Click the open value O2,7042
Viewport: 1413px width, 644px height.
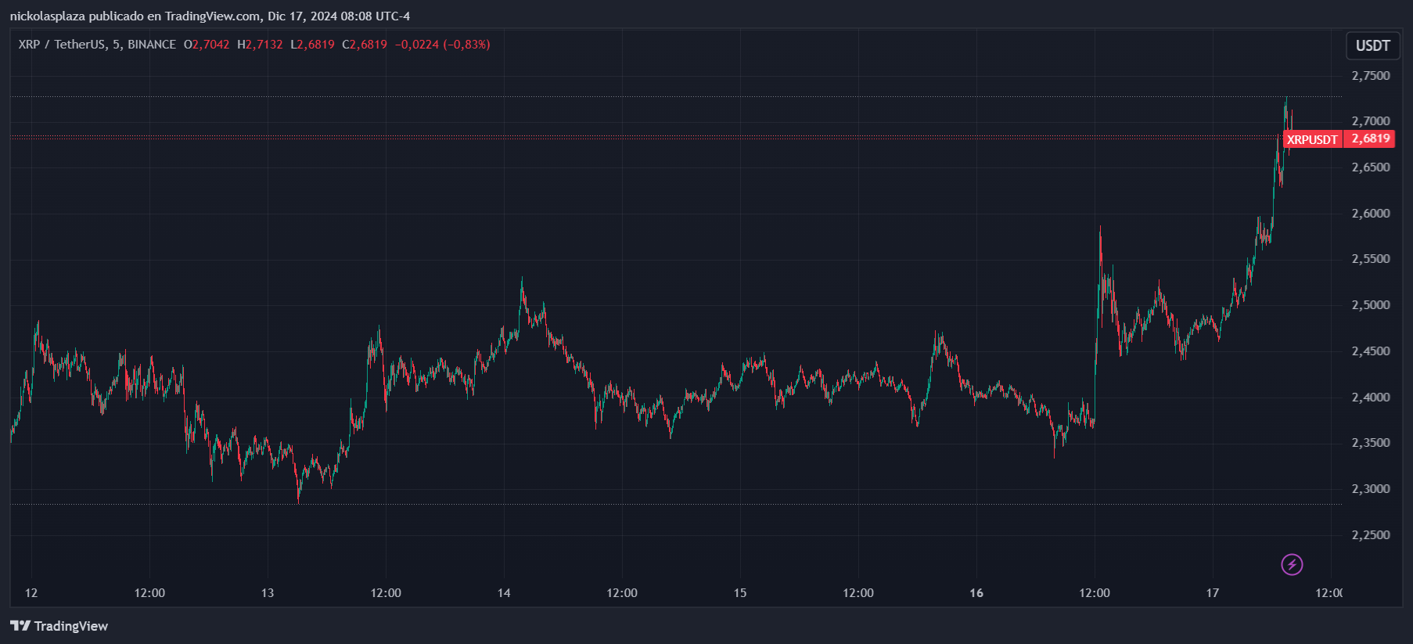coord(207,45)
